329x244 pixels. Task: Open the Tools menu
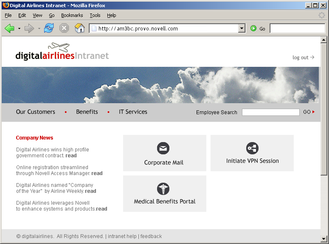click(95, 15)
